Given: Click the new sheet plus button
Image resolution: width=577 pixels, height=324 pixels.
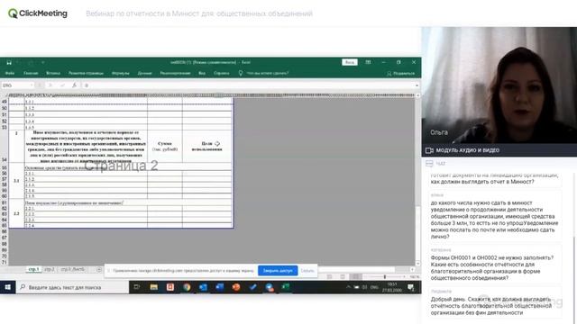Looking at the screenshot, I should point(99,270).
